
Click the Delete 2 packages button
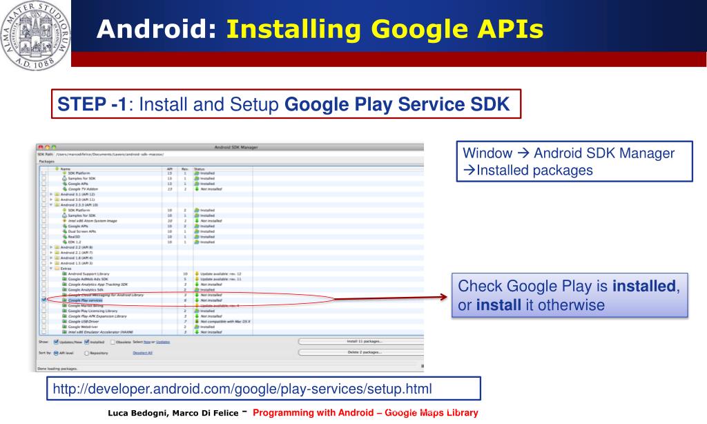(361, 352)
